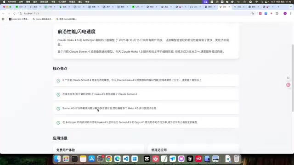The width and height of the screenshot is (294, 165).
Task: Open the Chrome application menu
Action: tap(12, 2)
